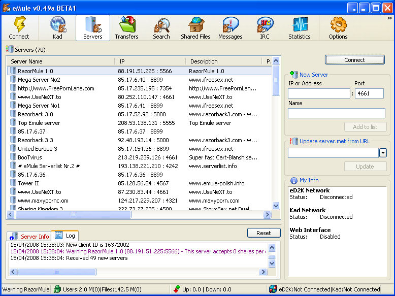Click the up/down arrows status bar icon
The height and width of the screenshot is (296, 395).
(x=177, y=289)
